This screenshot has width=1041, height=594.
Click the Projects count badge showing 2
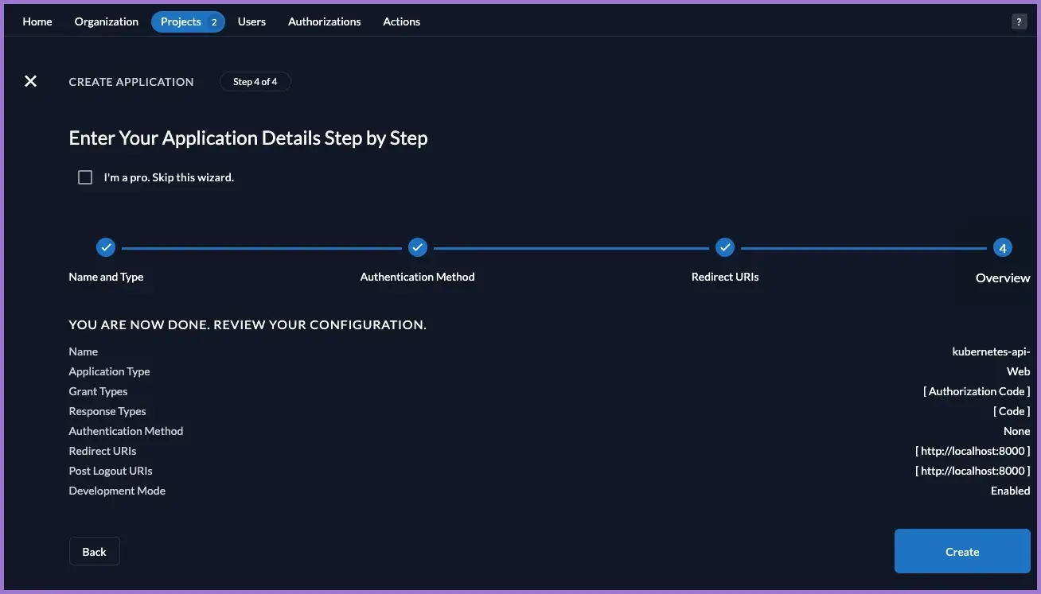click(214, 22)
